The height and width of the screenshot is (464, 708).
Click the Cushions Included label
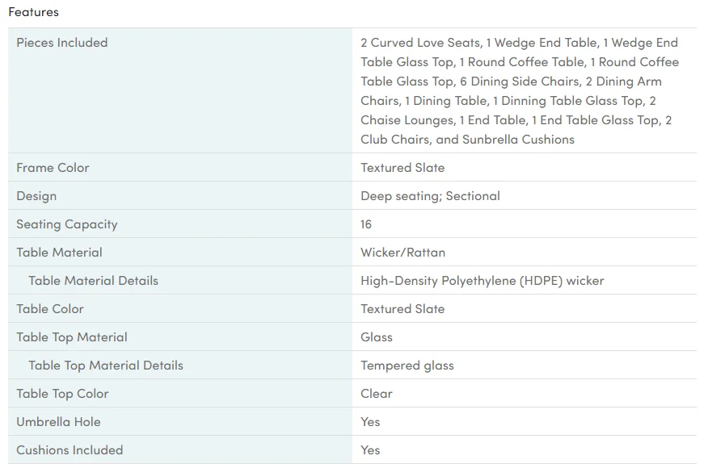70,450
